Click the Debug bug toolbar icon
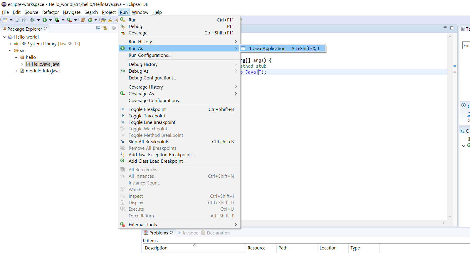The width and height of the screenshot is (470, 253). (33, 20)
